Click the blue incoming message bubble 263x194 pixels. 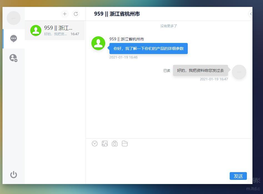click(x=148, y=48)
